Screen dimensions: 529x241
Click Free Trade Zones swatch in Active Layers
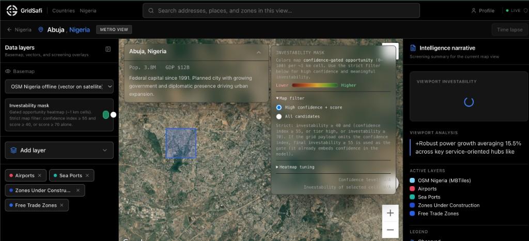(412, 213)
